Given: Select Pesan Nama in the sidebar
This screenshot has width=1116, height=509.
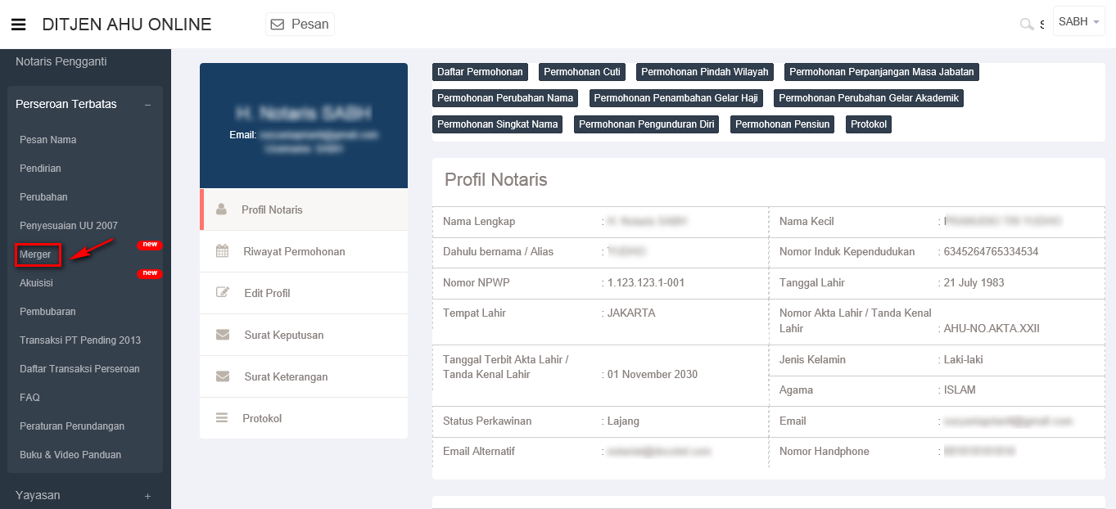Looking at the screenshot, I should coord(48,140).
